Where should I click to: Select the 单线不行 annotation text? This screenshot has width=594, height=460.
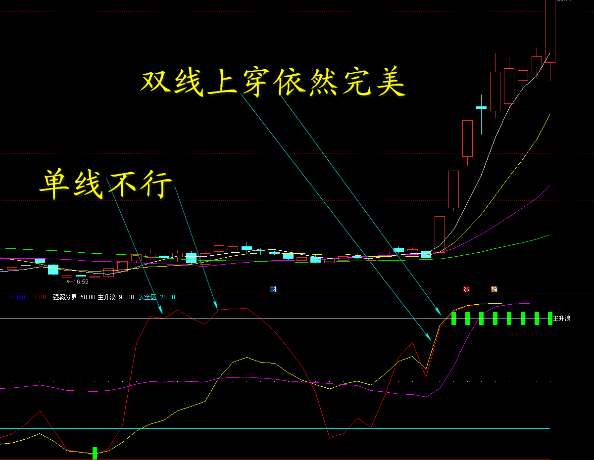point(105,184)
